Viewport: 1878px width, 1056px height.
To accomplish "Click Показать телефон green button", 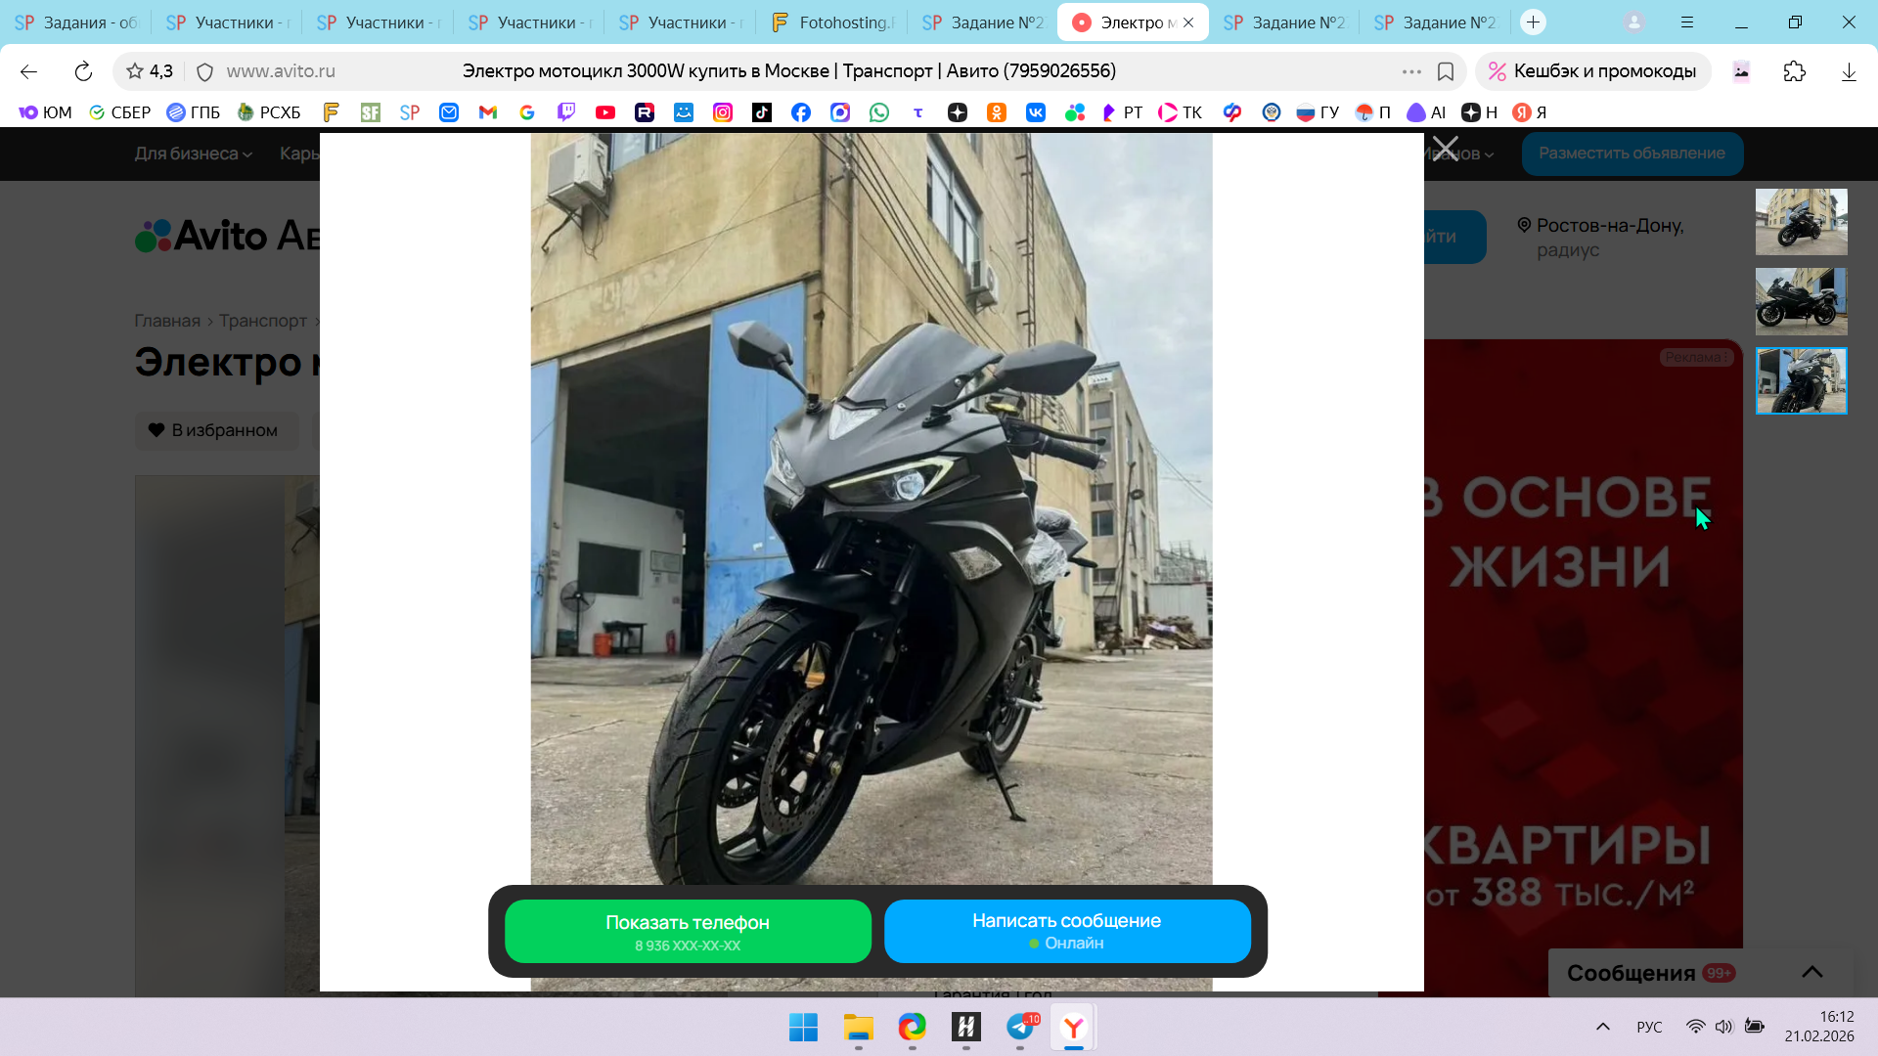I will click(688, 931).
